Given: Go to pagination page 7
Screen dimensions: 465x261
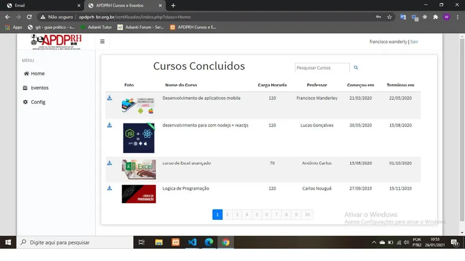Looking at the screenshot, I should click(x=277, y=215).
